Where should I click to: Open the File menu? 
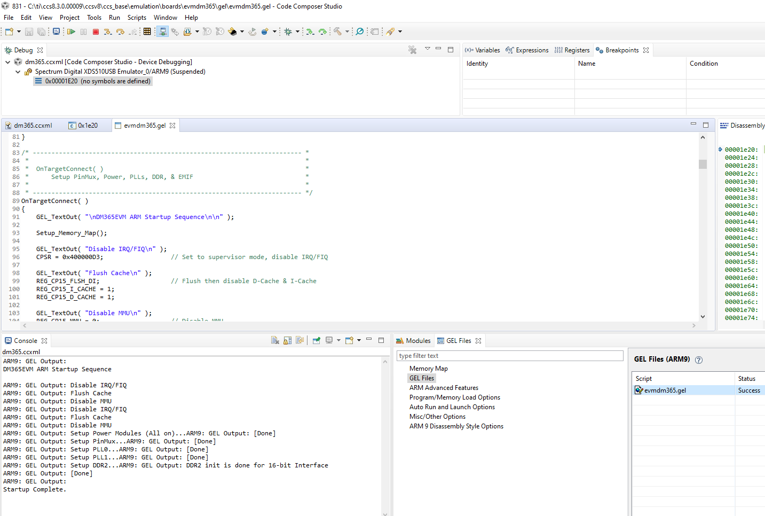(9, 18)
